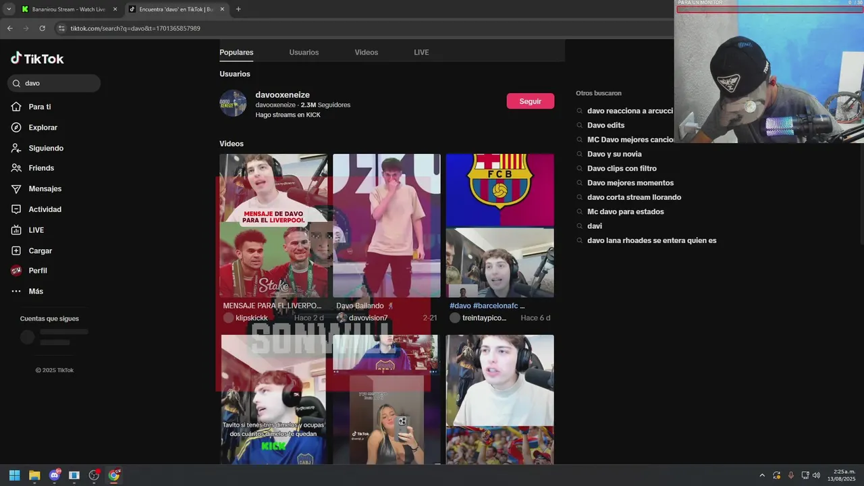The width and height of the screenshot is (864, 486).
Task: Click Cuentas que sigues heading
Action: pos(49,319)
